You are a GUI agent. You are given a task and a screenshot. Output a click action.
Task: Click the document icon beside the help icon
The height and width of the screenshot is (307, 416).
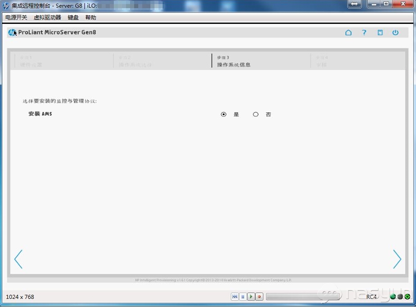[380, 33]
